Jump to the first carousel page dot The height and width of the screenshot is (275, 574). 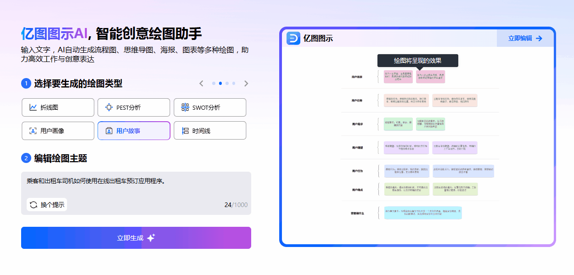pyautogui.click(x=214, y=84)
